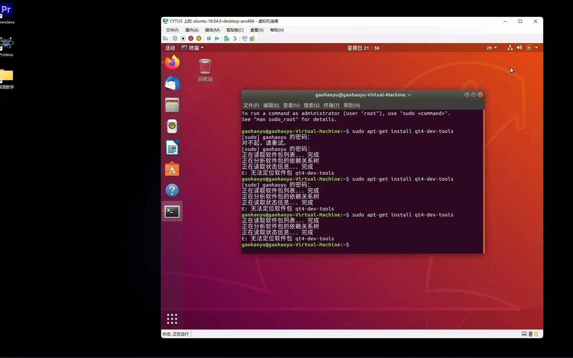
Task: Launch Rhythmbox music player from the dock
Action: click(x=171, y=126)
